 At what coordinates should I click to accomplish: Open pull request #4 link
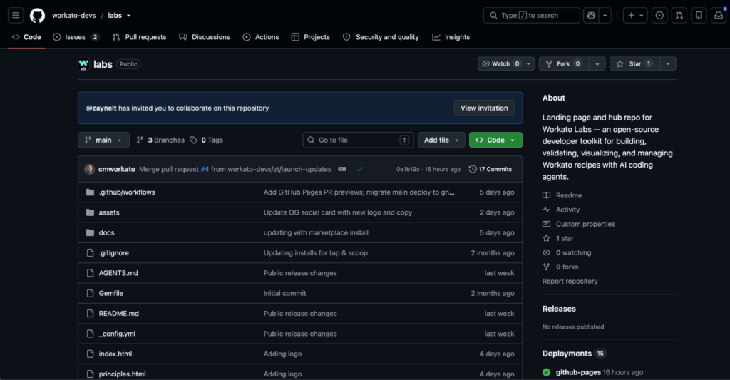(205, 169)
